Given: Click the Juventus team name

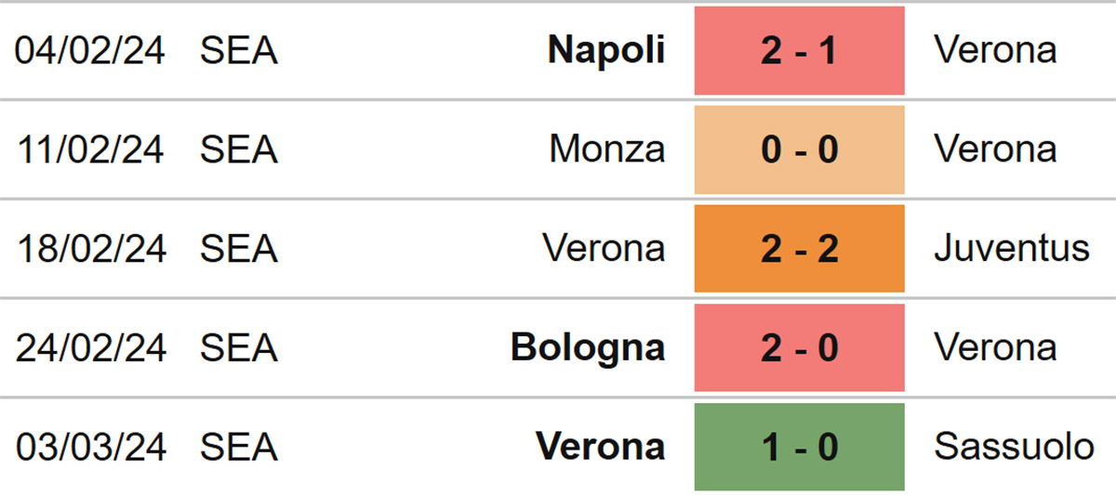Looking at the screenshot, I should [x=1012, y=249].
